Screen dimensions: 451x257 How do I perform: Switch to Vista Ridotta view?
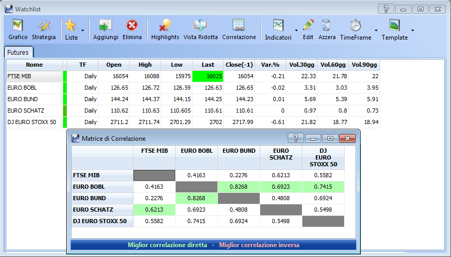click(201, 30)
